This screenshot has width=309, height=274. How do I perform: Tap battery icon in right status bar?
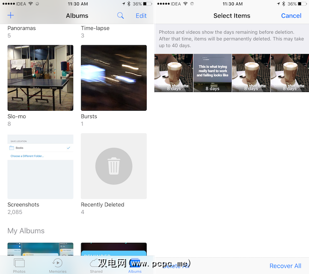302,4
